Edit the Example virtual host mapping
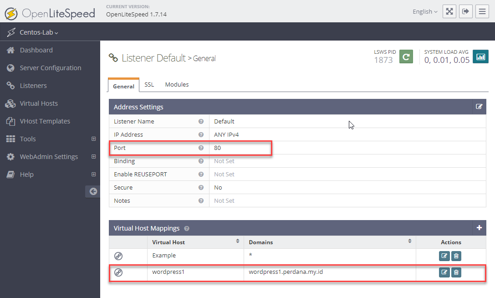Screen dimensions: 495x298 point(444,256)
